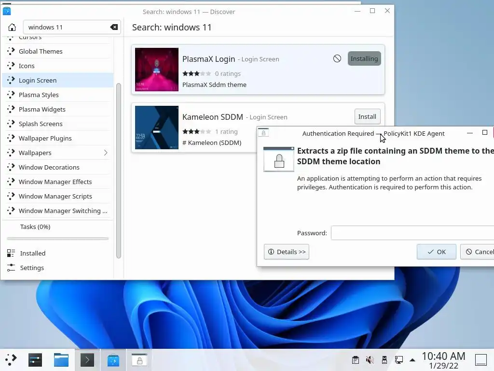Open PlasmaX Login thumbnail
Screen dimensions: 494x371
point(157,70)
